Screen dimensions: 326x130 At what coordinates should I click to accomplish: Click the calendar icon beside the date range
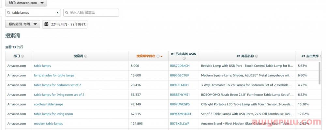[x=46, y=24]
